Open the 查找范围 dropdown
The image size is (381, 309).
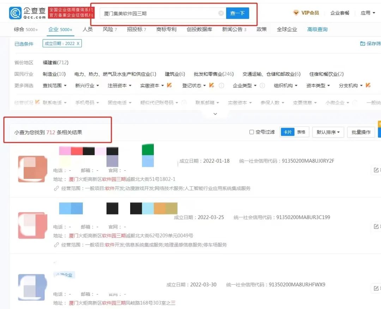(55, 85)
